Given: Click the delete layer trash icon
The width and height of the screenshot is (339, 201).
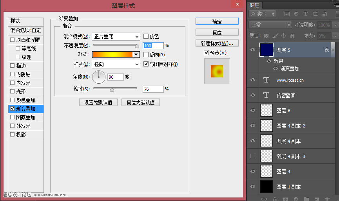Looking at the screenshot, I should 327,199.
